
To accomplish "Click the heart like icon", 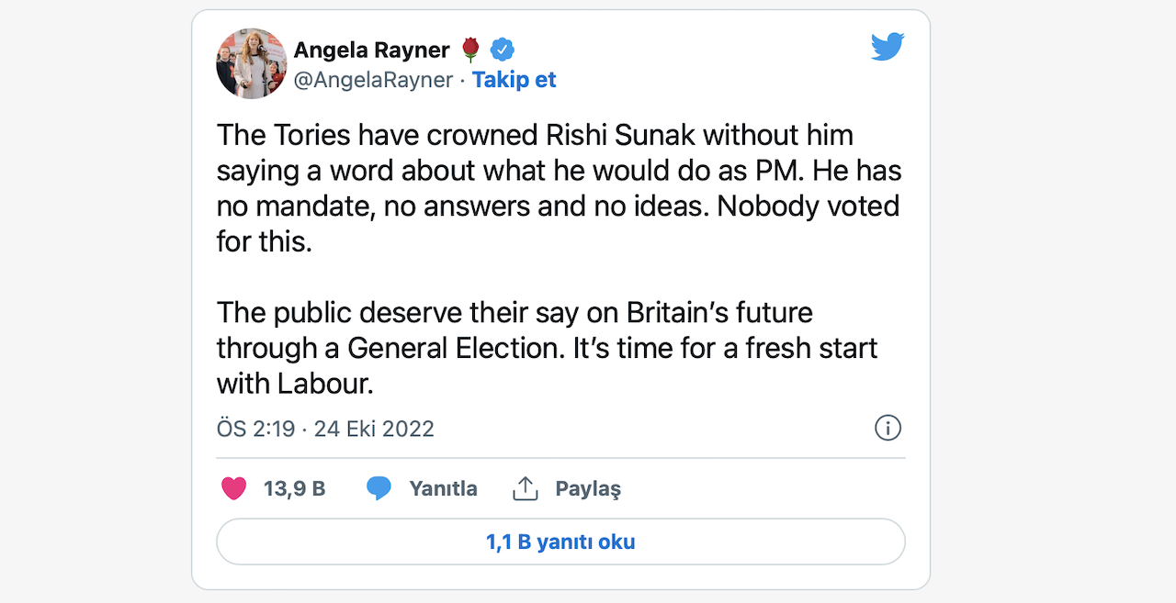I will coord(234,488).
